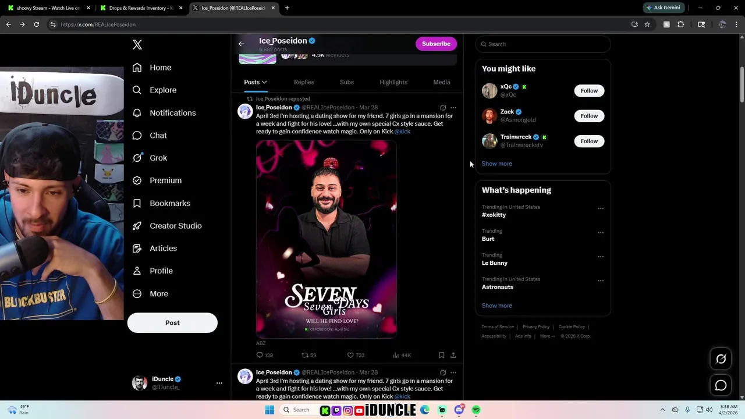Expand footer More dropdown
The height and width of the screenshot is (419, 745).
tap(547, 336)
